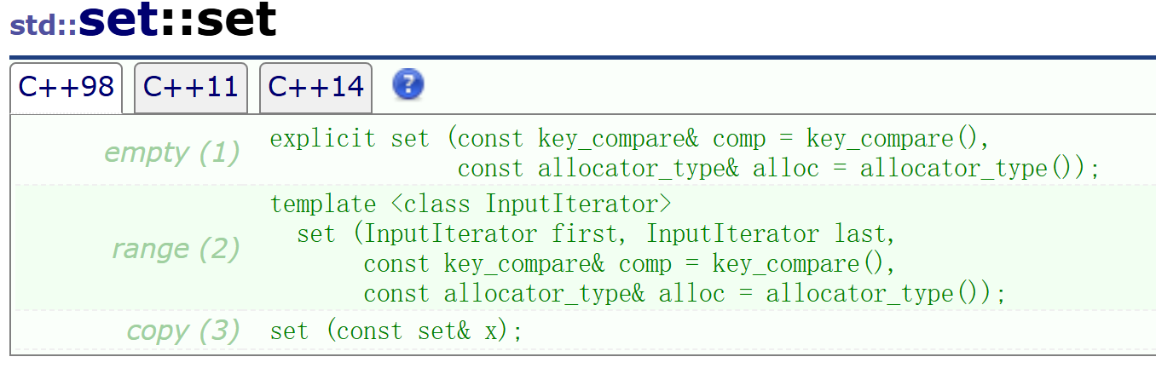Image resolution: width=1156 pixels, height=374 pixels.
Task: Select the range (2) constructor label
Action: (176, 249)
